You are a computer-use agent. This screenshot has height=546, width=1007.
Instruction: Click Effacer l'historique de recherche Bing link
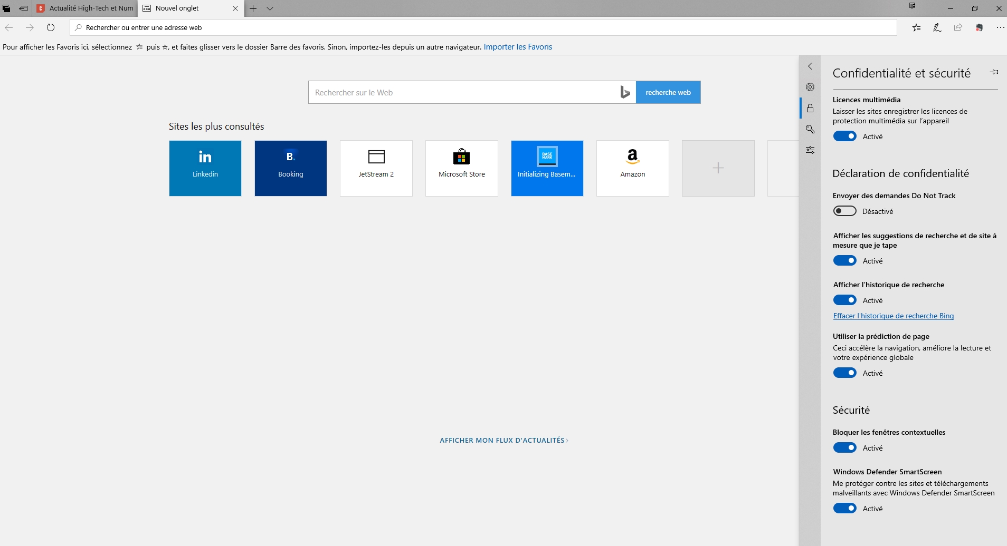tap(893, 316)
